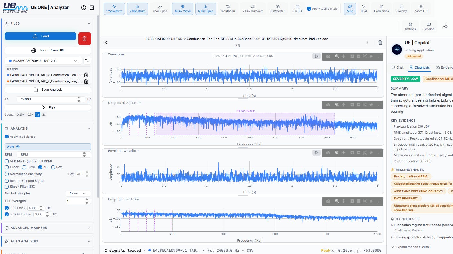The height and width of the screenshot is (254, 453).
Task: Set playback speed to 2x
Action: coord(44,114)
